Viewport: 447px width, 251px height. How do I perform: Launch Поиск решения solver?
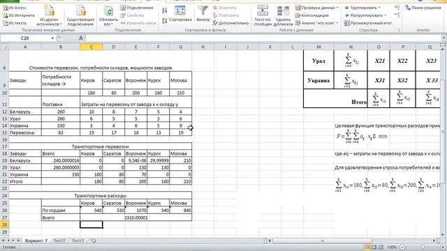[x=423, y=8]
